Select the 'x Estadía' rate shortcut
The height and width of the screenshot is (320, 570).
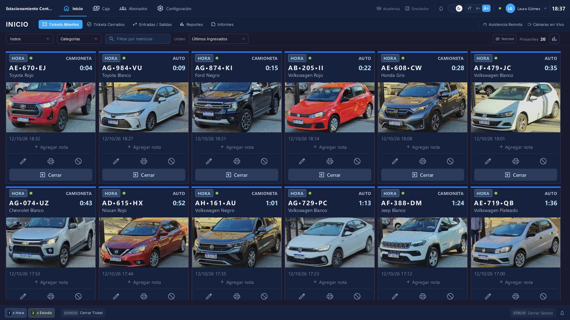pyautogui.click(x=42, y=313)
